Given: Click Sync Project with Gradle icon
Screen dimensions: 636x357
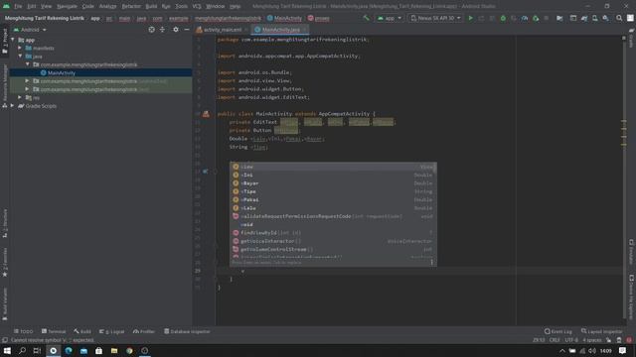Looking at the screenshot, I should [x=584, y=18].
